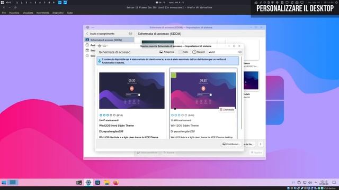The image size is (339, 190).
Task: Click the 3.447 scaricamenti text
Action: tap(109, 120)
